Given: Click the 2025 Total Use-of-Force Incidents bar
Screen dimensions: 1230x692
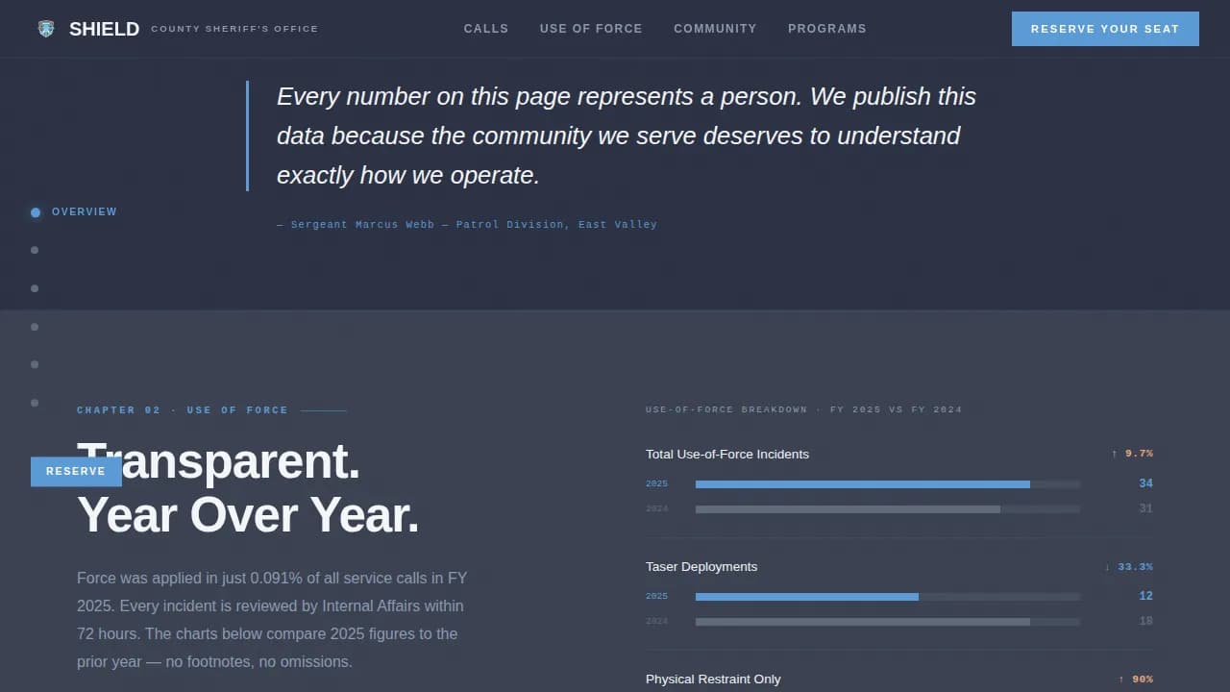Looking at the screenshot, I should (x=862, y=483).
